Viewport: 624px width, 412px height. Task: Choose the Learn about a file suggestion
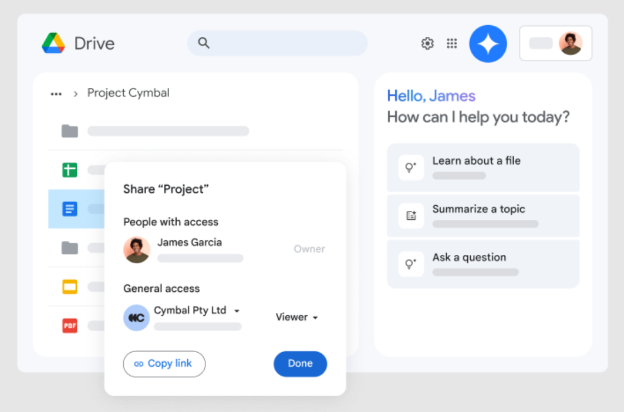tap(483, 168)
